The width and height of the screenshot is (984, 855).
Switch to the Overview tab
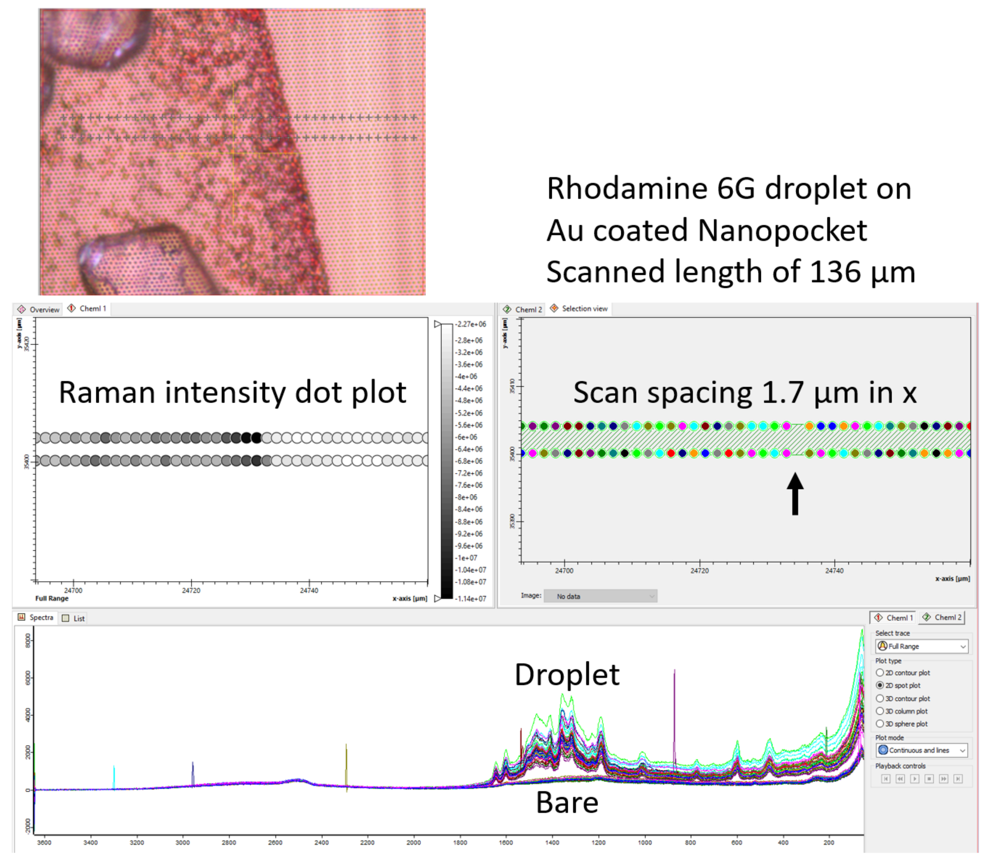pyautogui.click(x=39, y=309)
